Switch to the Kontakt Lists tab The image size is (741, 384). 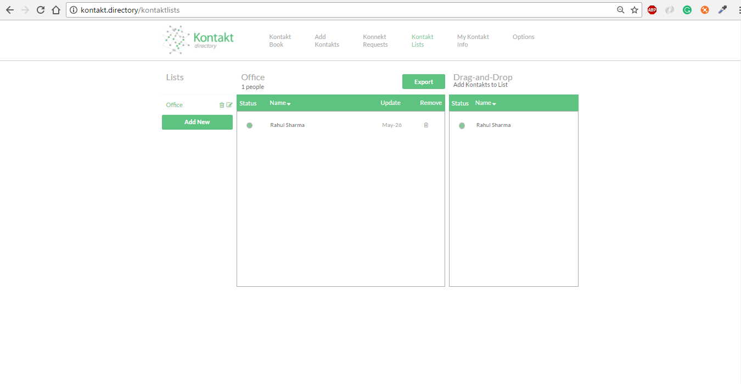[422, 41]
